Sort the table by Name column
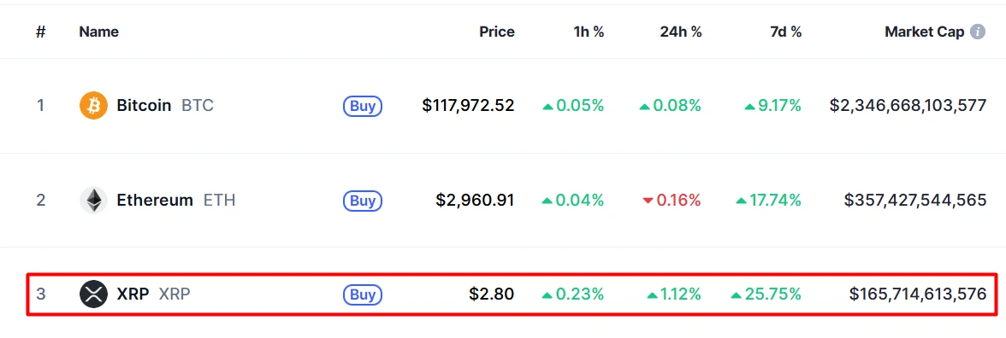 (99, 32)
